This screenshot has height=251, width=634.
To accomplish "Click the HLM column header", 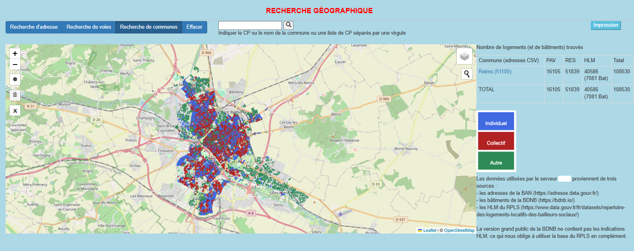I will pyautogui.click(x=590, y=61).
